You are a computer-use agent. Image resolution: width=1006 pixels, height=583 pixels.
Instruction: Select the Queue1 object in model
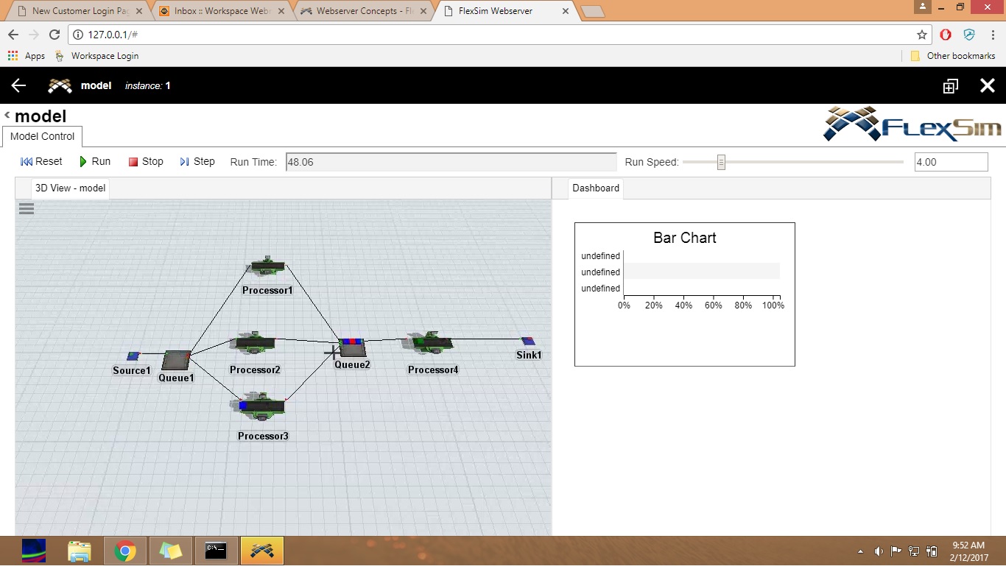tap(176, 361)
